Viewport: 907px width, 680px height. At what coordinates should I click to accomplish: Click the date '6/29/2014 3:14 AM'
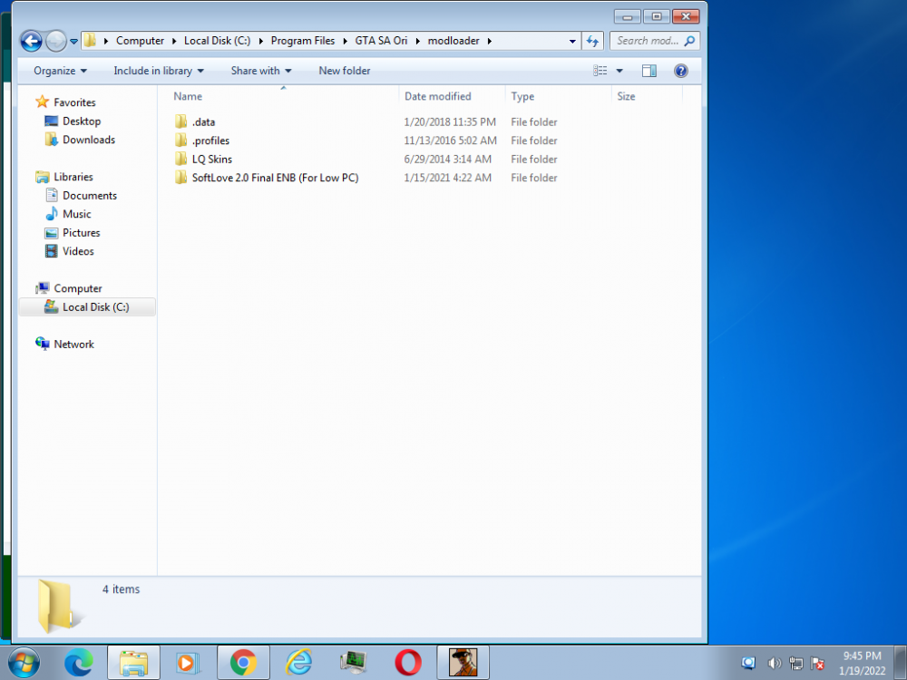[x=448, y=159]
